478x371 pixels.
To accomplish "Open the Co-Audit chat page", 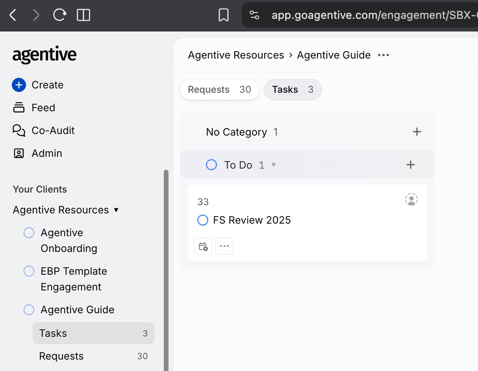I will 53,130.
